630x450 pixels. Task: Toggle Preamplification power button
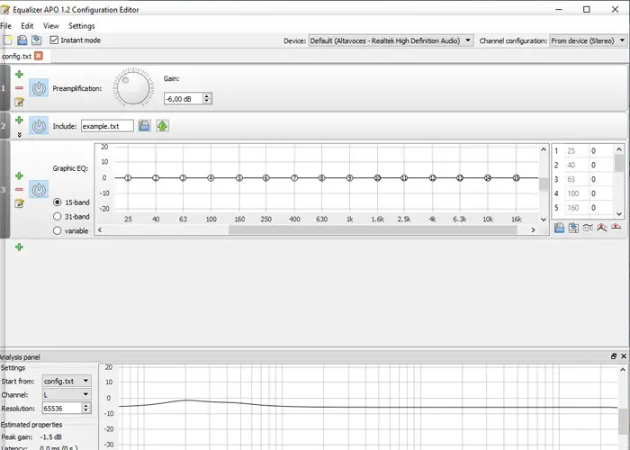(39, 88)
